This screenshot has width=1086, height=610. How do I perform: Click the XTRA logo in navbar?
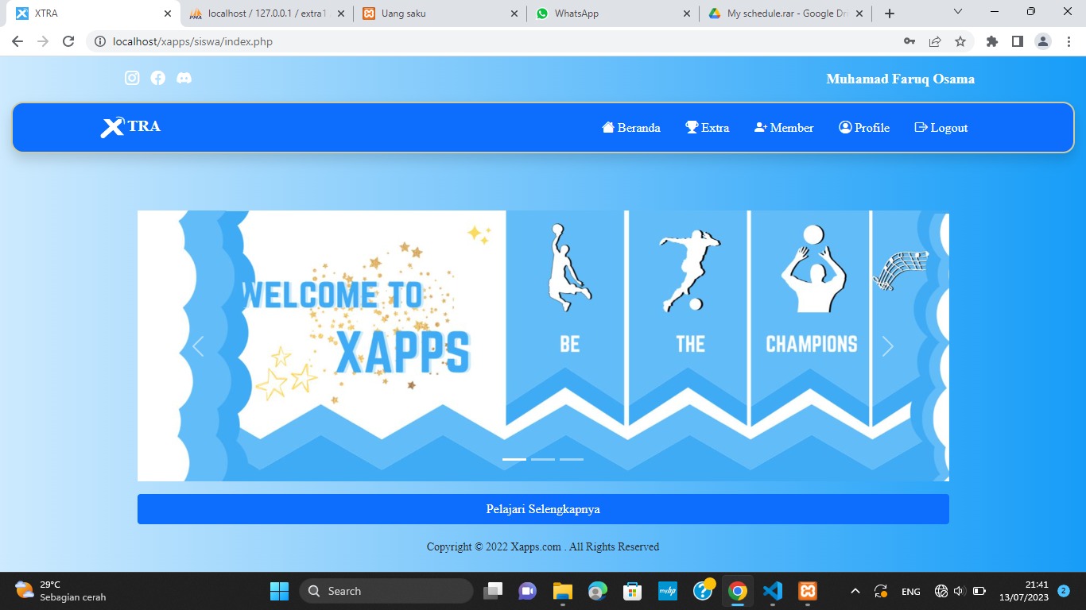pyautogui.click(x=130, y=127)
